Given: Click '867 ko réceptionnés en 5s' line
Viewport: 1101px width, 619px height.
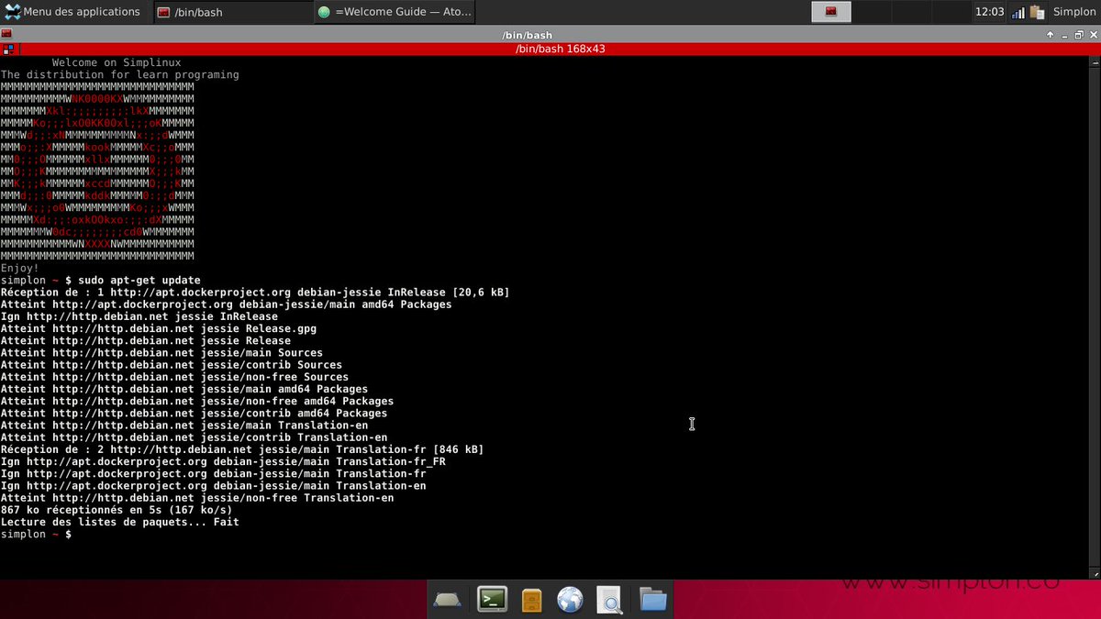Looking at the screenshot, I should pos(117,510).
